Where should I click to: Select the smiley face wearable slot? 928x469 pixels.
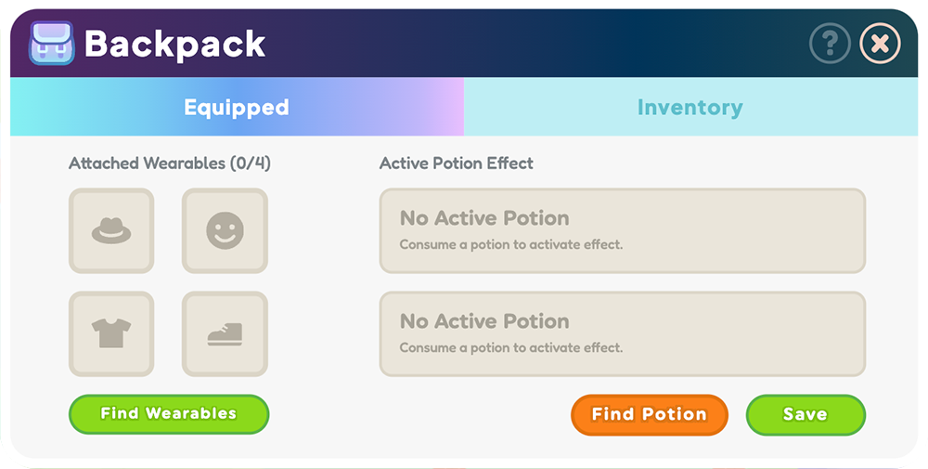[225, 231]
